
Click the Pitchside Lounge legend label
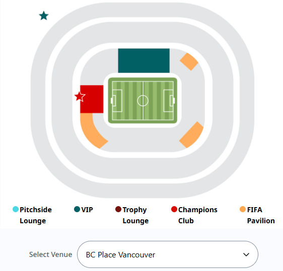[x=36, y=215]
